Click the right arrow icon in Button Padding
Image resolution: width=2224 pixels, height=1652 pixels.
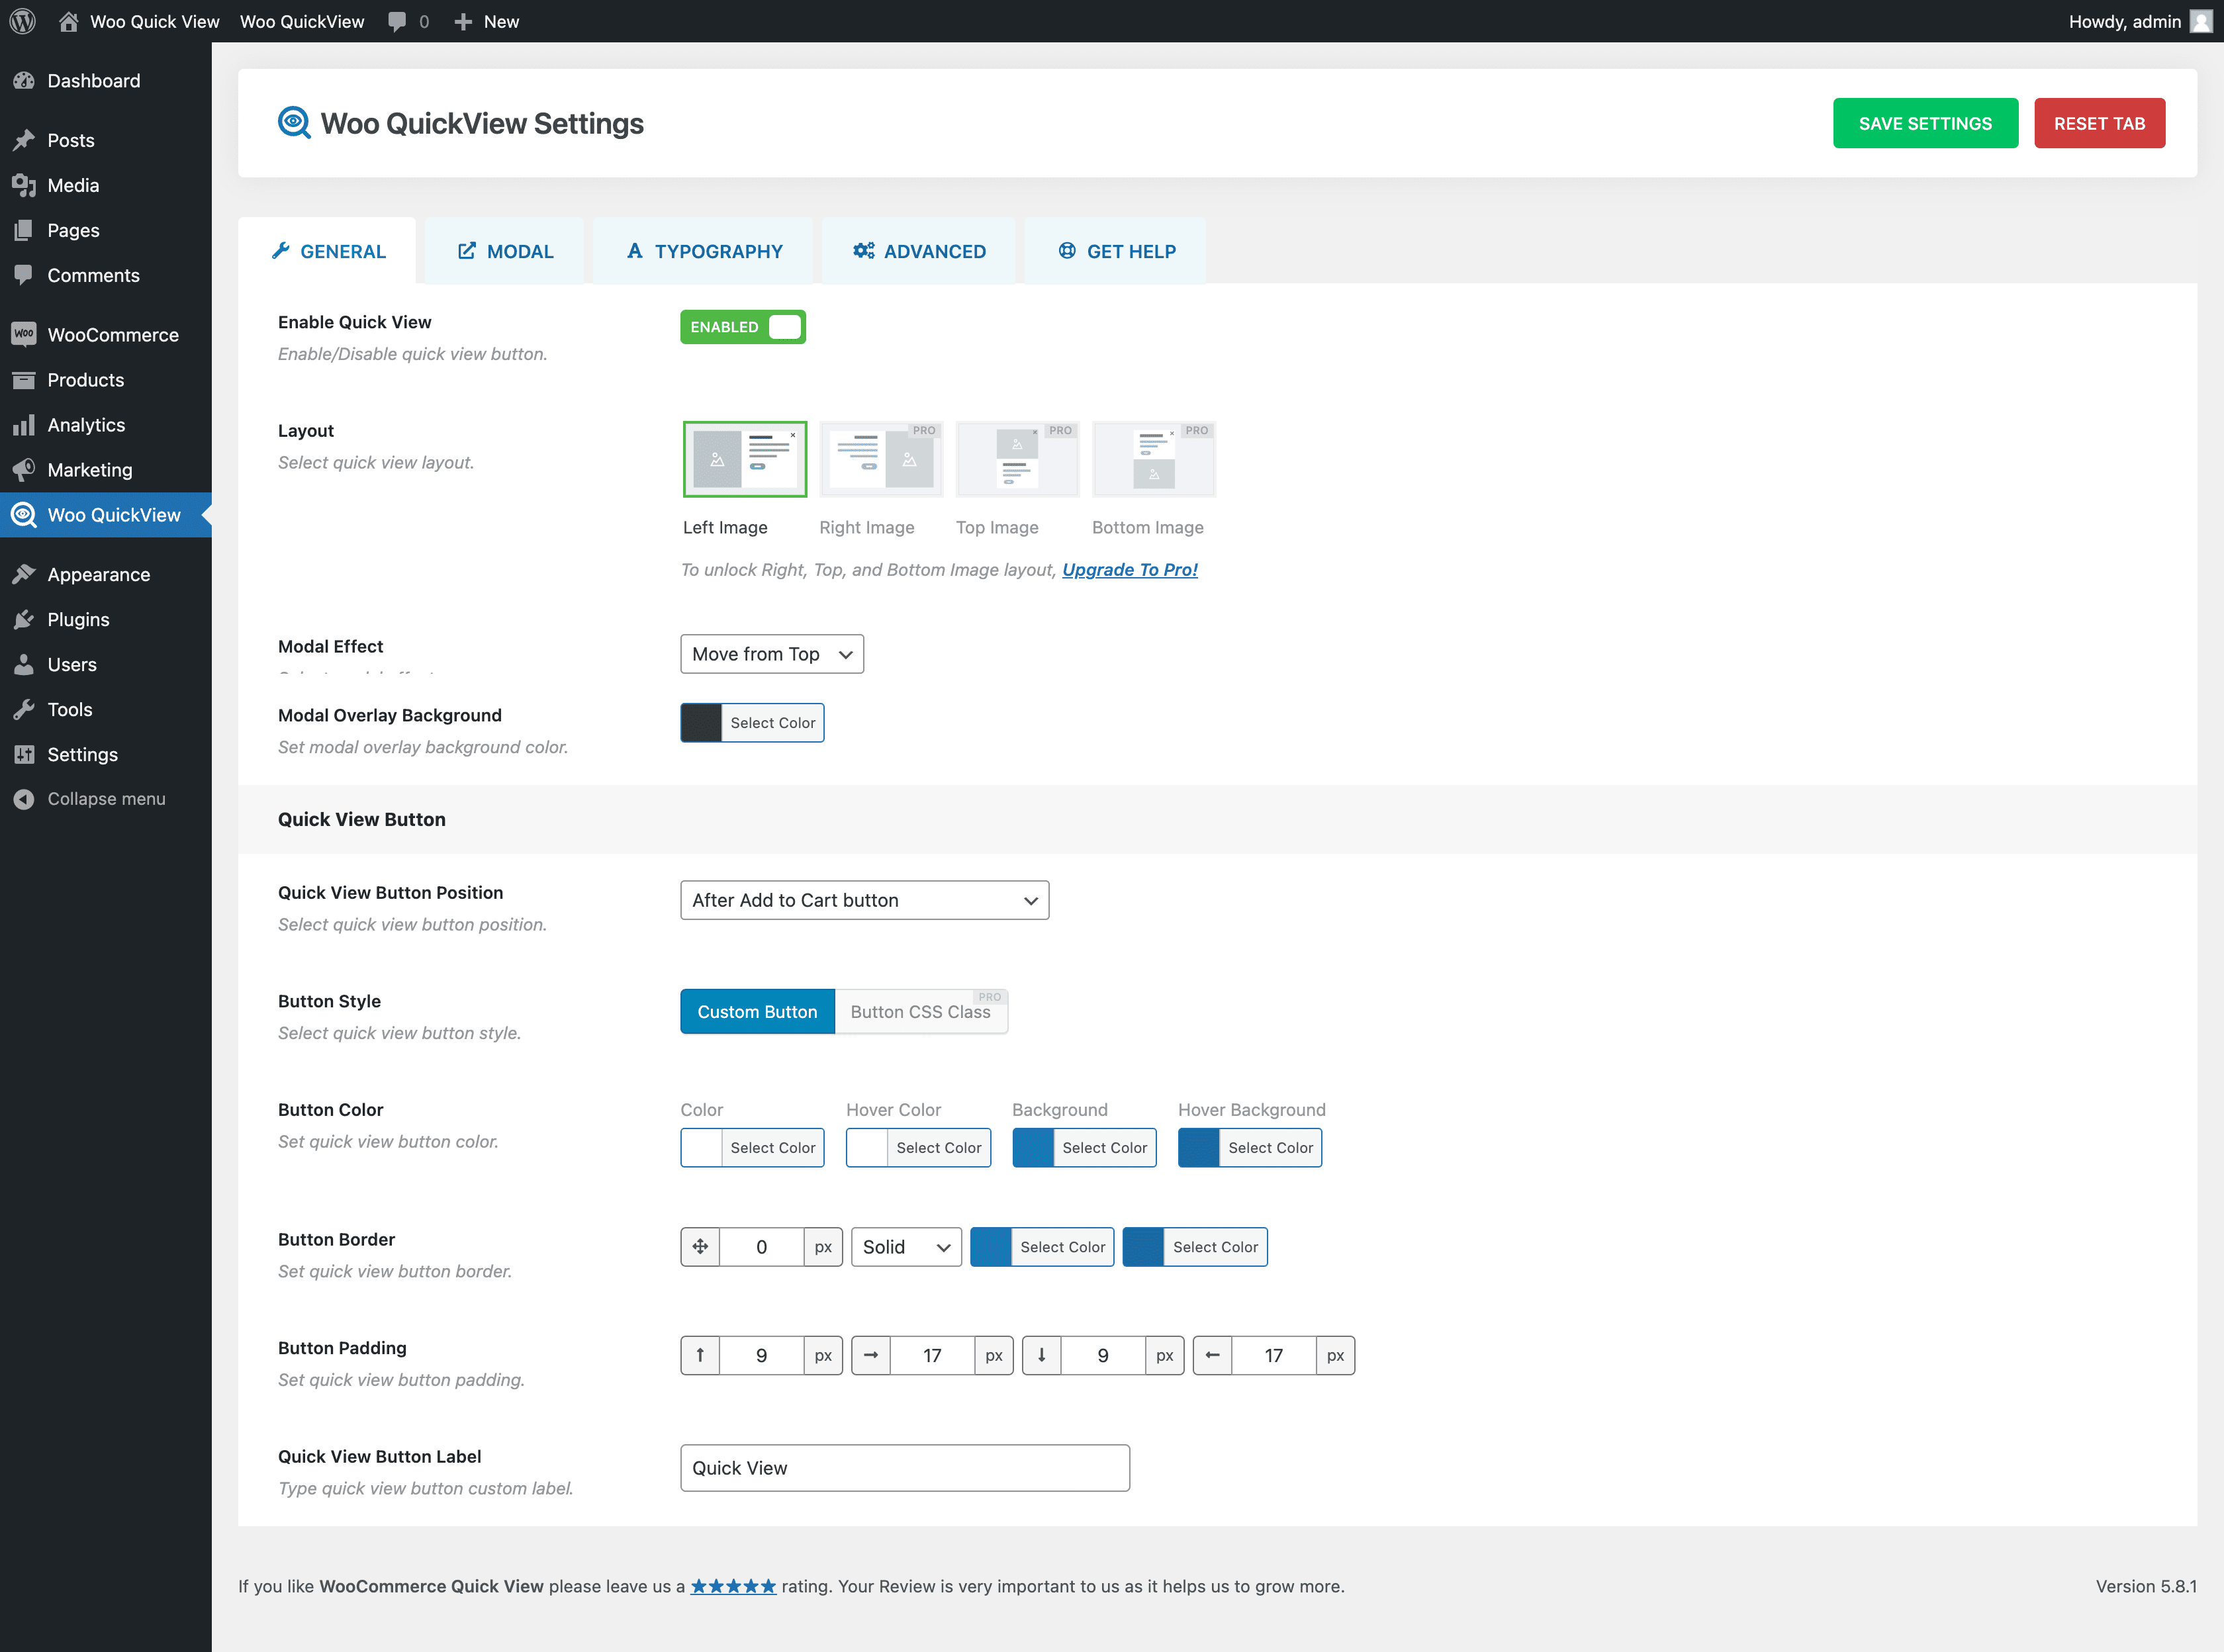(871, 1355)
